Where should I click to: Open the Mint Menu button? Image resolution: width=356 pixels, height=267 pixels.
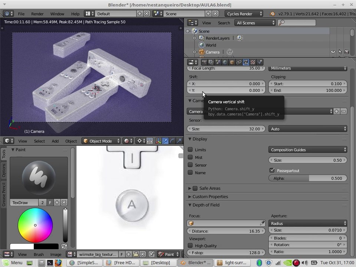pyautogui.click(x=13, y=263)
